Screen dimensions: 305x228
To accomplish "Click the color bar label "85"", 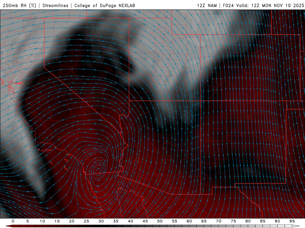I will tap(263, 221).
